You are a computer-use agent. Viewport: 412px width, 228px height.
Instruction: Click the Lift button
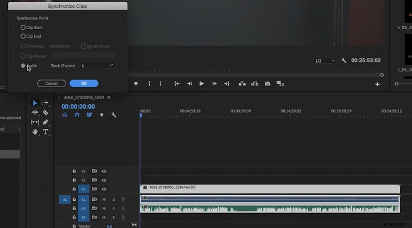[x=242, y=84]
